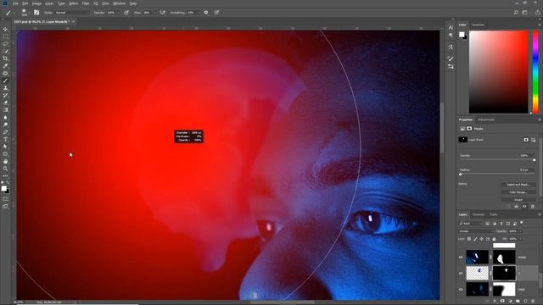
Task: Open the layer filter Kind dropdown
Action: click(470, 224)
